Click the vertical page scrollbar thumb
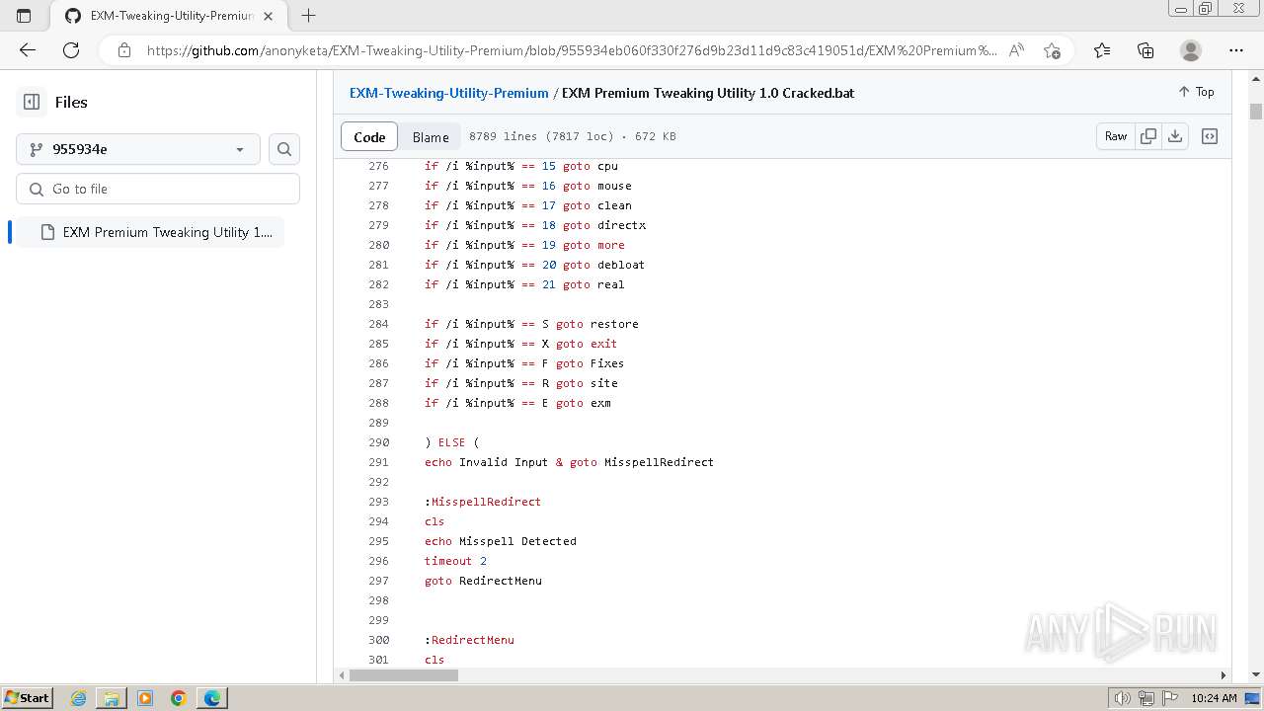This screenshot has height=711, width=1264. coord(1256,111)
